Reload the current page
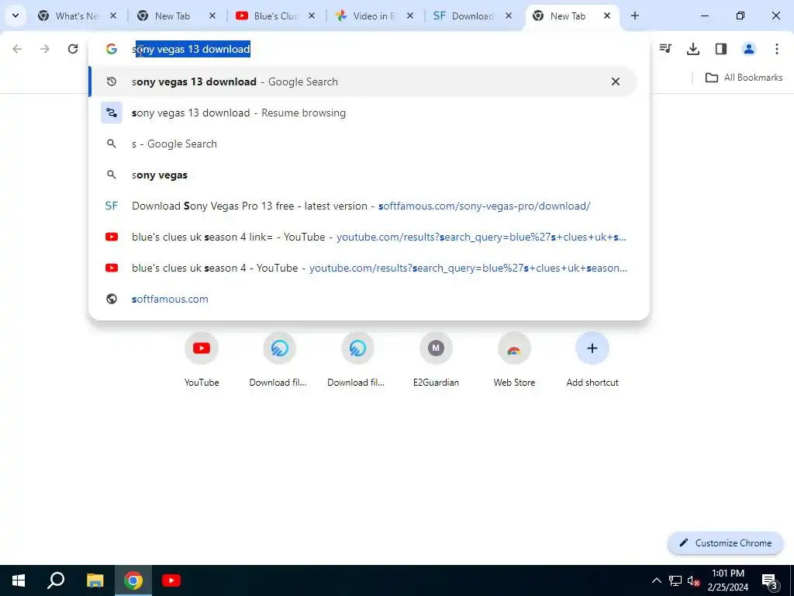794x596 pixels. (73, 49)
